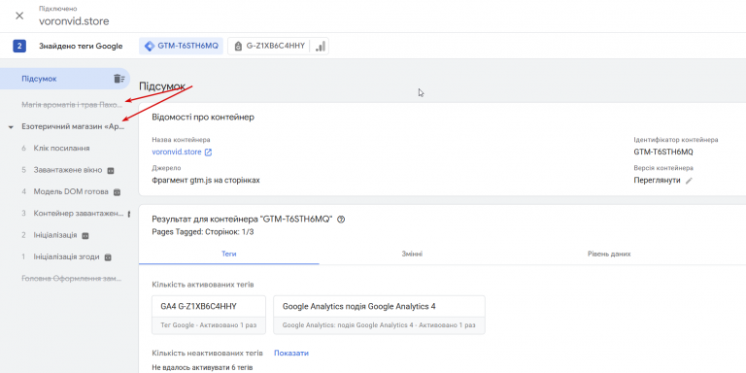Select the GTM-T6STH6MQ container chip
746x373 pixels.
(x=182, y=47)
